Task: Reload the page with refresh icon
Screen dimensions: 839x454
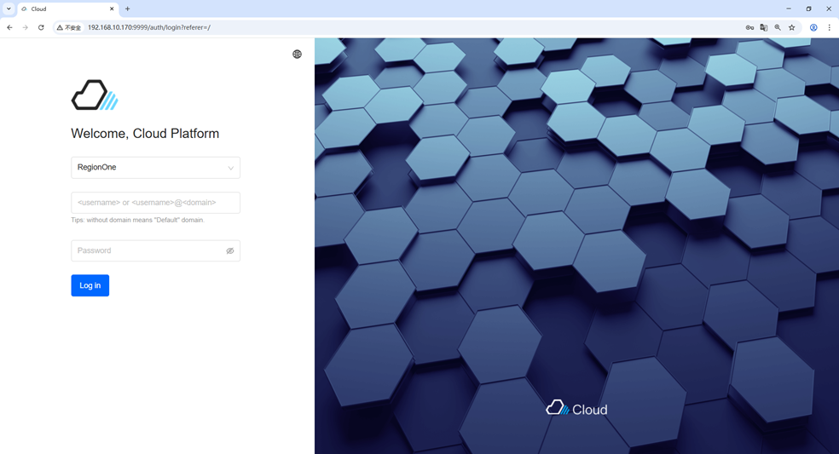Action: click(41, 27)
